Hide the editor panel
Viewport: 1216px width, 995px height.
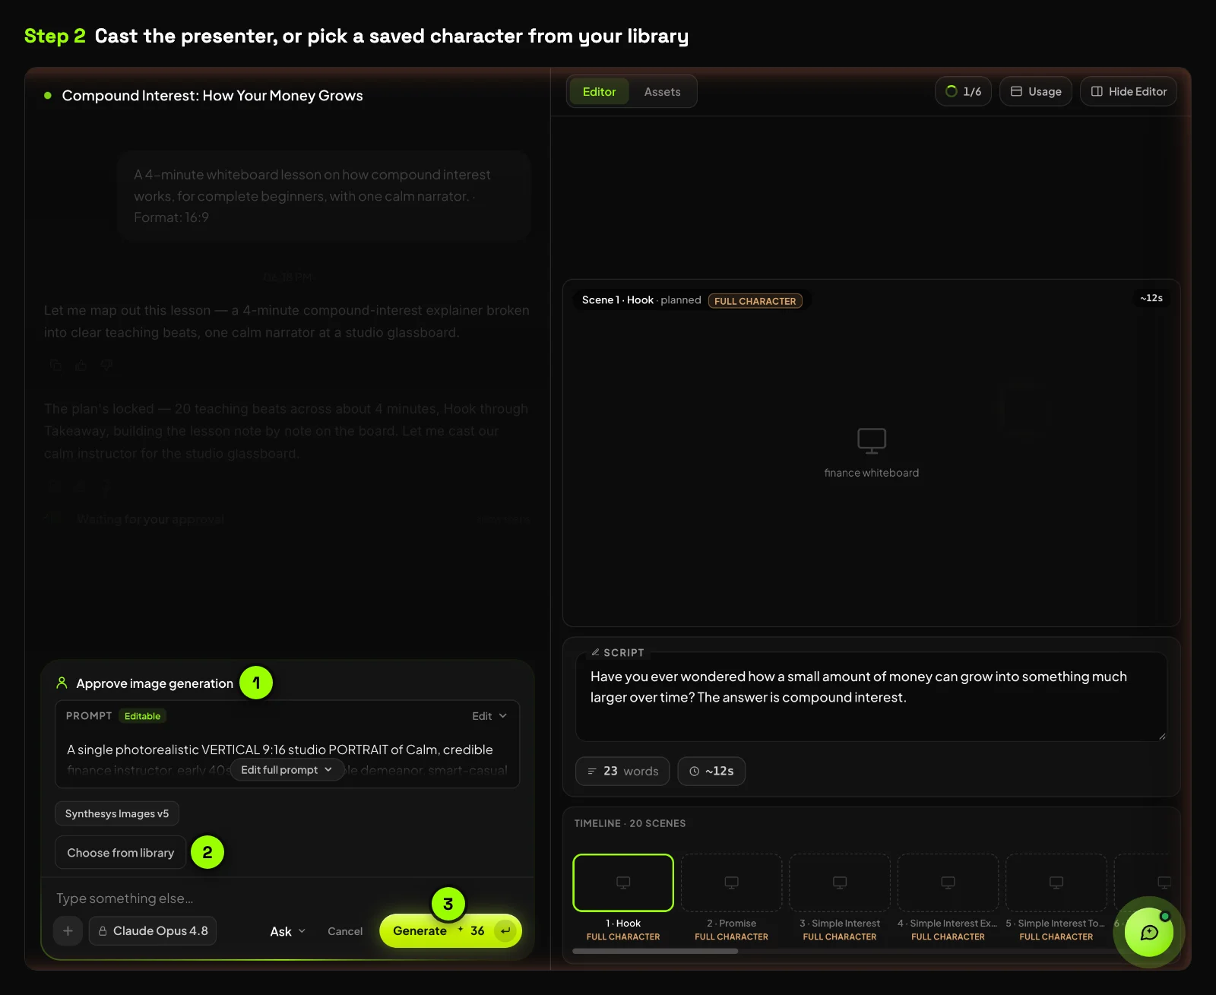(x=1129, y=91)
